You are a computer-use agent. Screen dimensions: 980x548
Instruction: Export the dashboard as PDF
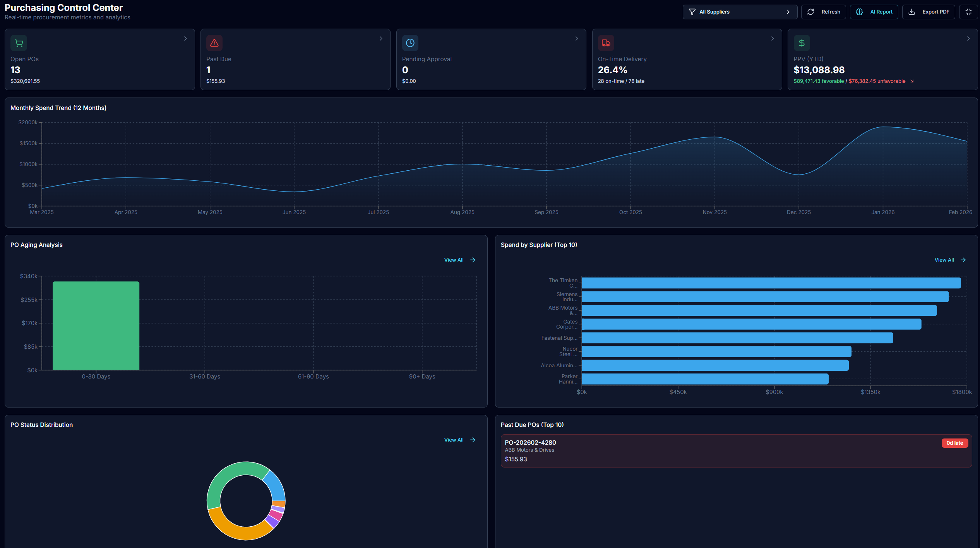click(928, 12)
